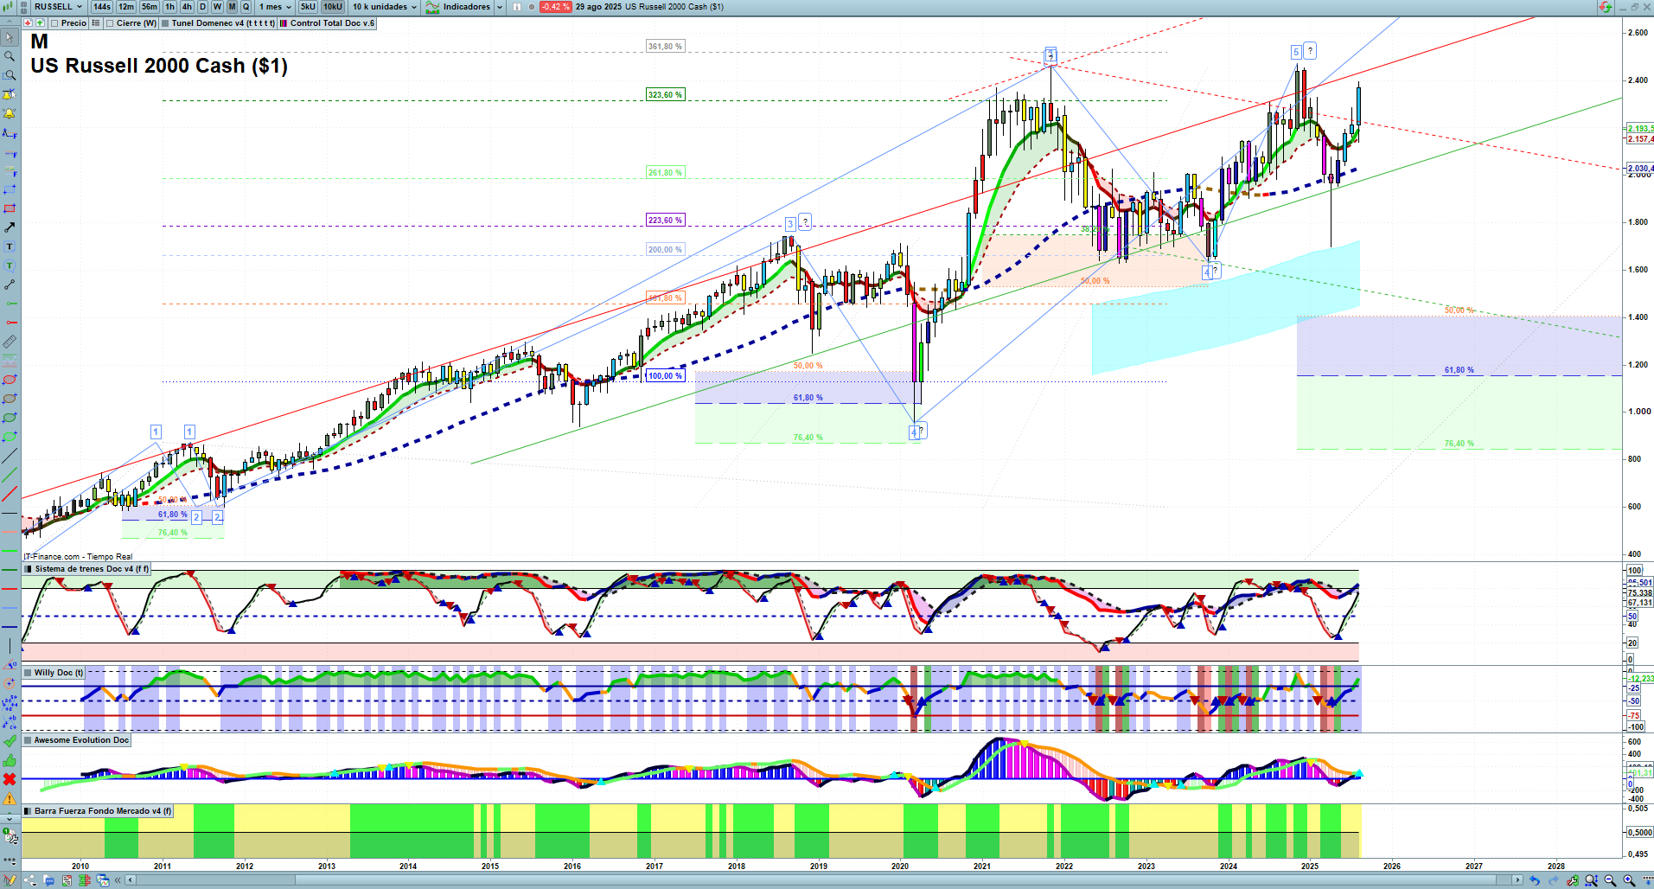The width and height of the screenshot is (1654, 889).
Task: Click the share icon in bottom toolbar
Action: [30, 880]
